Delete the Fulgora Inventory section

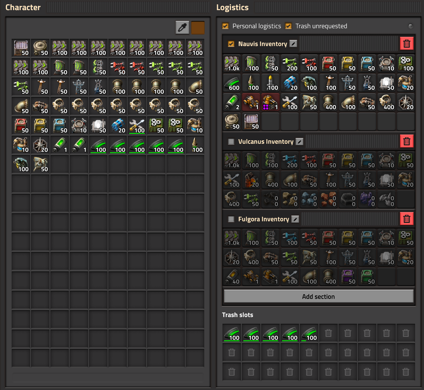[407, 219]
